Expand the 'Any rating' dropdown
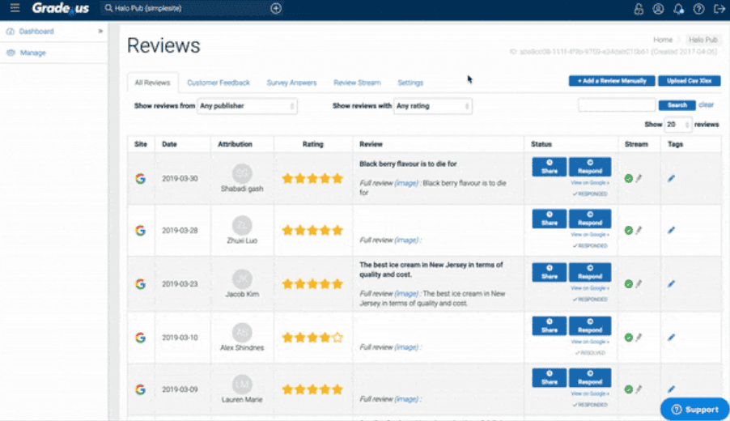Viewport: 730px width, 421px height. click(x=433, y=106)
